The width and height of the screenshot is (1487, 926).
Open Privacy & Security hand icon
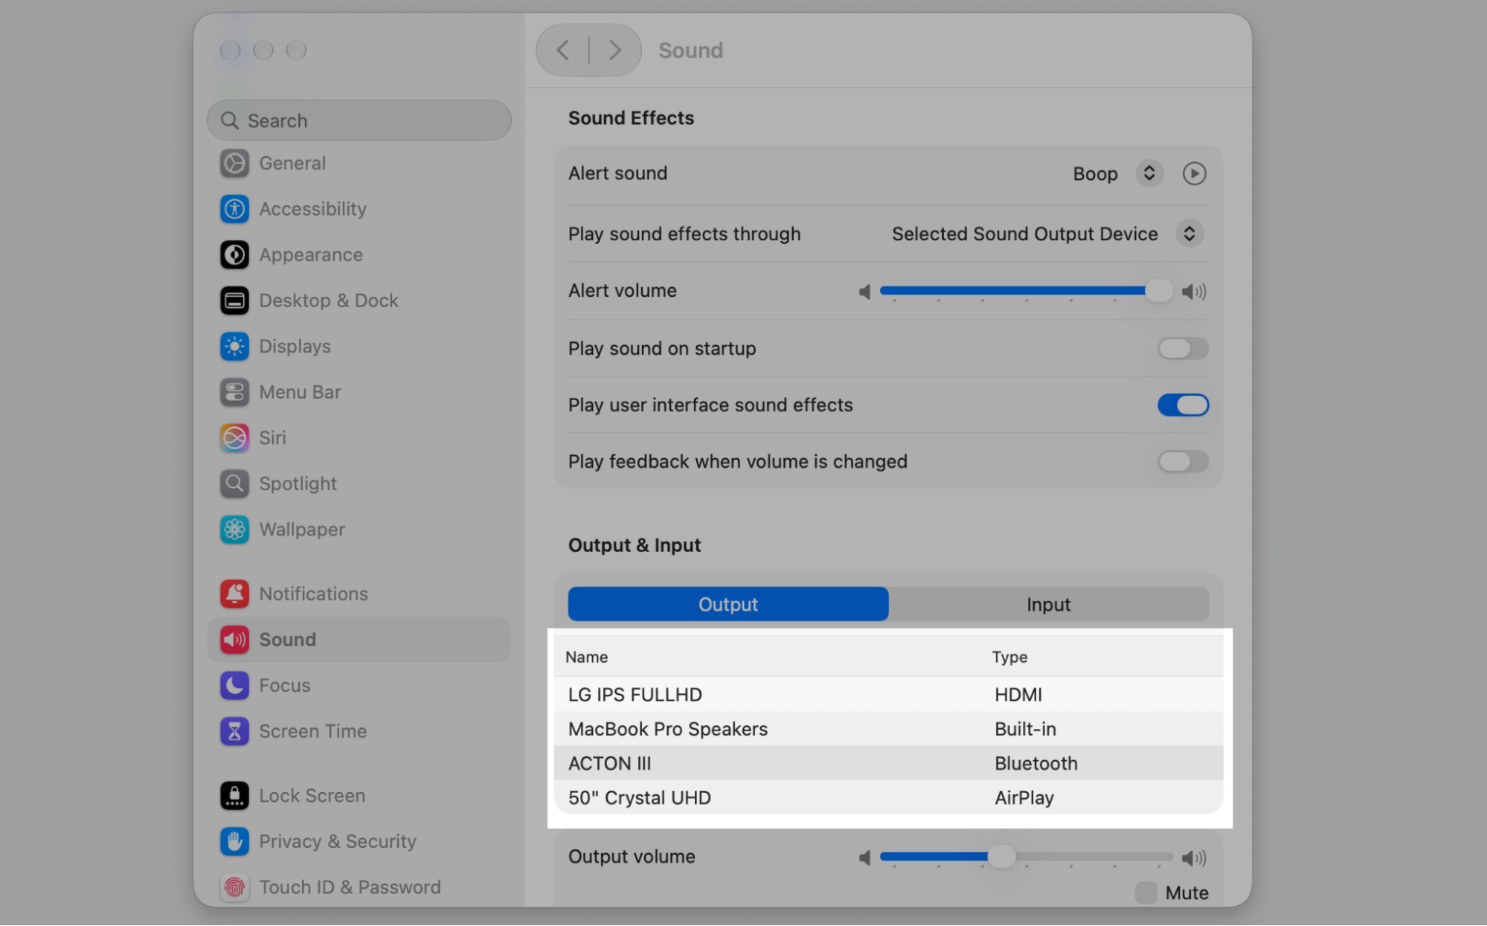(234, 841)
